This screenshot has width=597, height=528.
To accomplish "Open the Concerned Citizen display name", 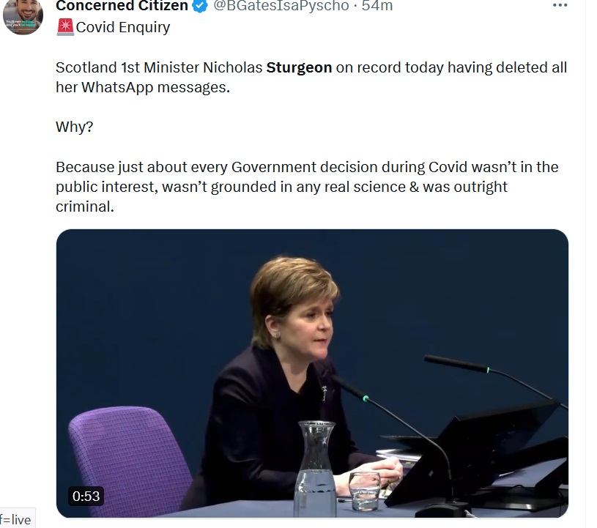I will pos(122,6).
